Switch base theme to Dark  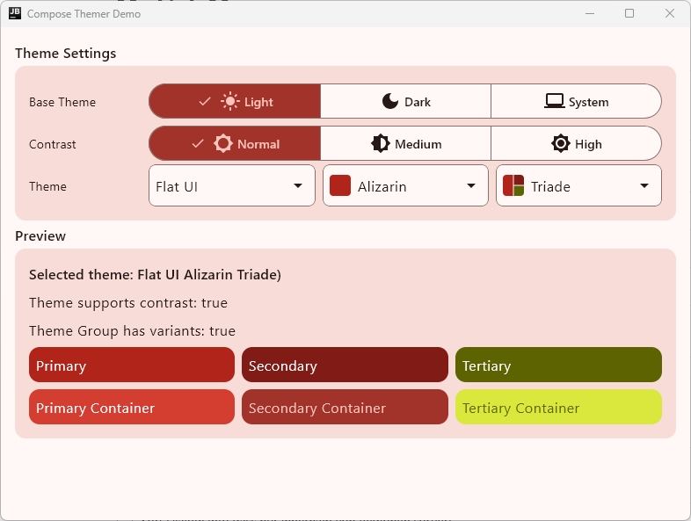(x=405, y=101)
